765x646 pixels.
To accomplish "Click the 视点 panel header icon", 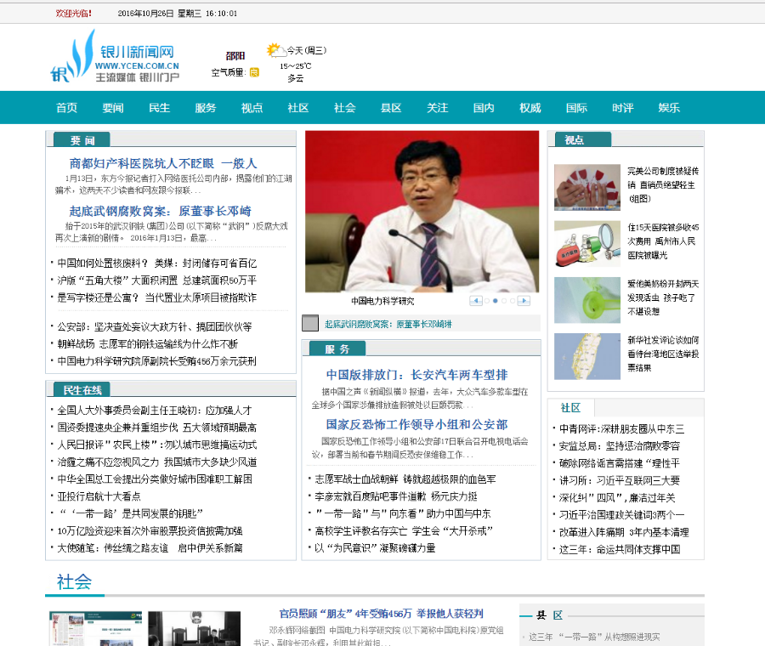I will click(x=573, y=139).
